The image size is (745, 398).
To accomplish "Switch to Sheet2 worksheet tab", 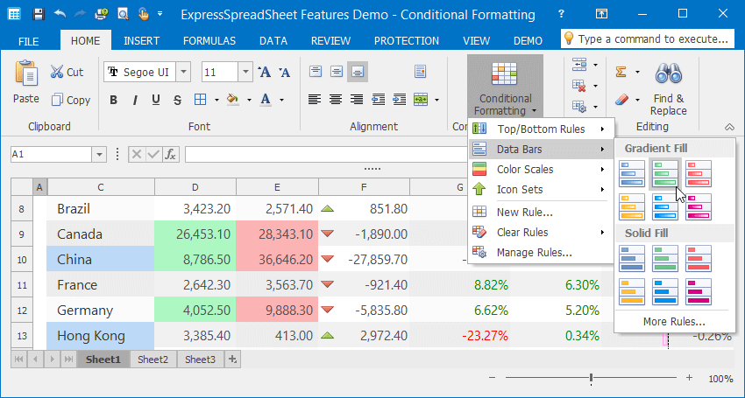I will pyautogui.click(x=153, y=360).
